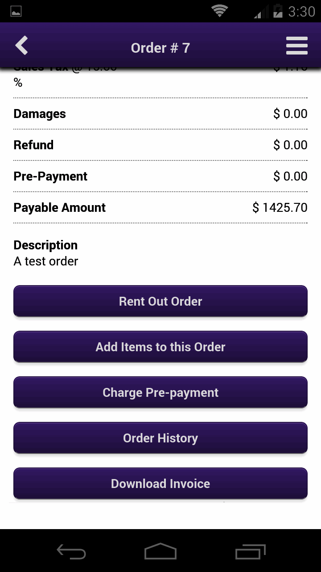The height and width of the screenshot is (572, 321).
Task: Select Charge Pre-payment button
Action: (160, 392)
